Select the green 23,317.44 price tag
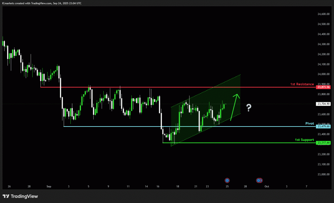This screenshot has width=334, height=203. [x=323, y=143]
